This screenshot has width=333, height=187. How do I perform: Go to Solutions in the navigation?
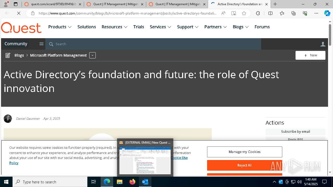point(87,27)
